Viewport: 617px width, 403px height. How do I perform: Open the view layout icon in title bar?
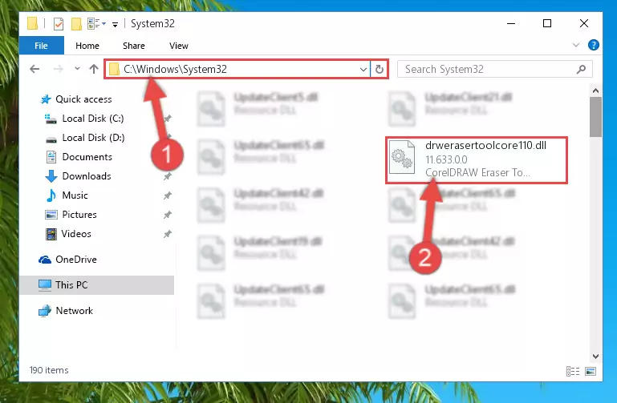pos(94,24)
